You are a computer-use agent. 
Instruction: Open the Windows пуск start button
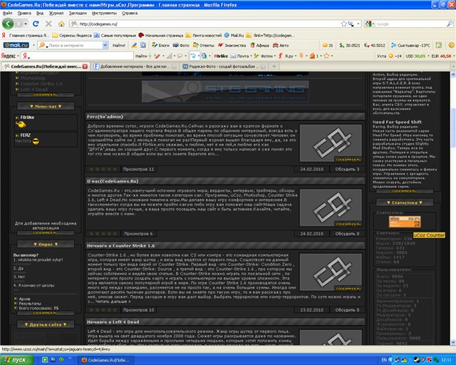tap(17, 360)
